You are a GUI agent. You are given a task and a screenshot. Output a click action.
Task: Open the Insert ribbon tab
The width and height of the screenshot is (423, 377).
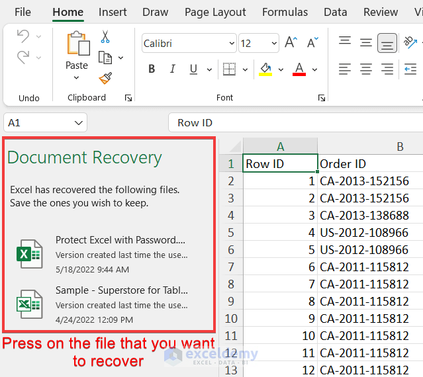point(113,12)
